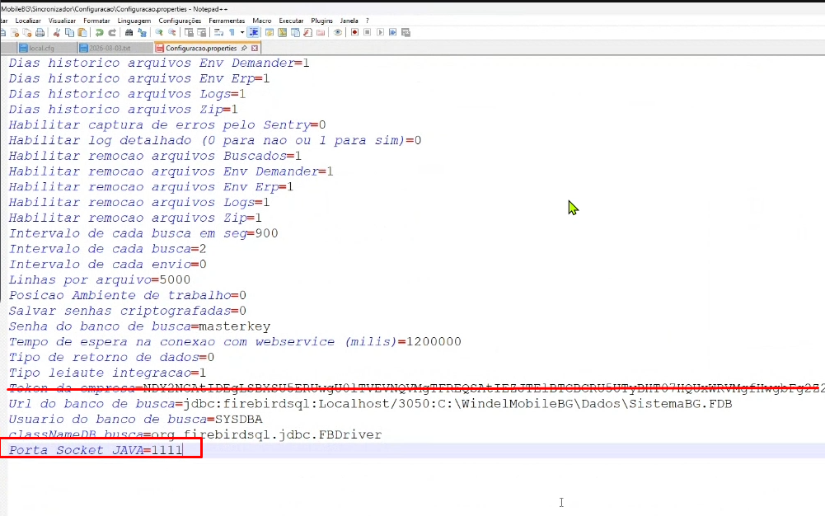Image resolution: width=825 pixels, height=516 pixels.
Task: Open Find with the binoculars icon
Action: click(129, 33)
